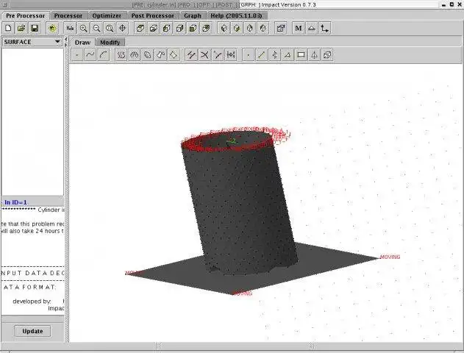464x353 pixels.
Task: Open the SURFACE dropdown list
Action: [32, 42]
